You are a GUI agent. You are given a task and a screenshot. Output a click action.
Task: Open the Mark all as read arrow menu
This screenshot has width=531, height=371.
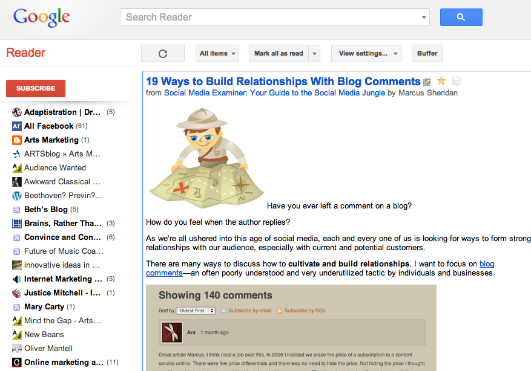pos(315,53)
